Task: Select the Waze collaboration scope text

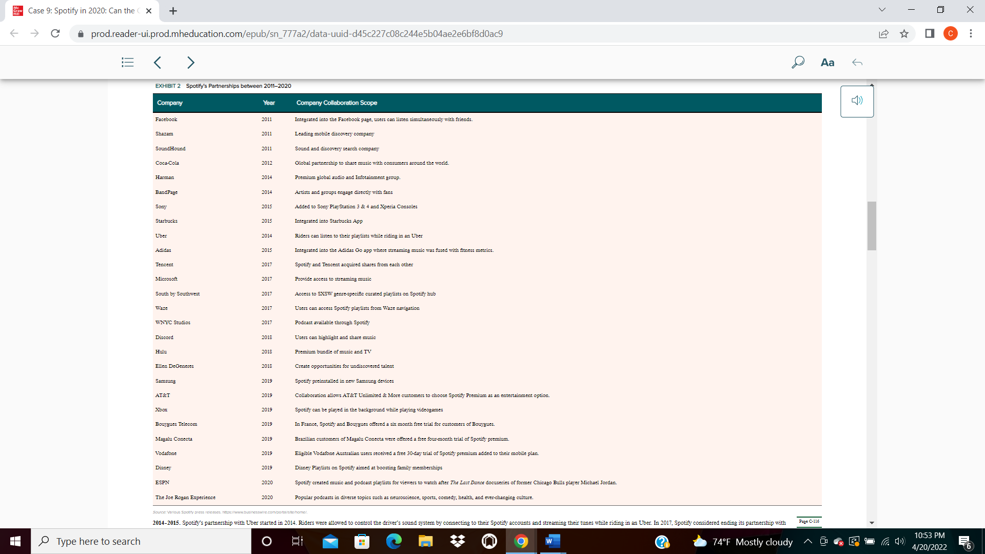Action: click(x=357, y=308)
